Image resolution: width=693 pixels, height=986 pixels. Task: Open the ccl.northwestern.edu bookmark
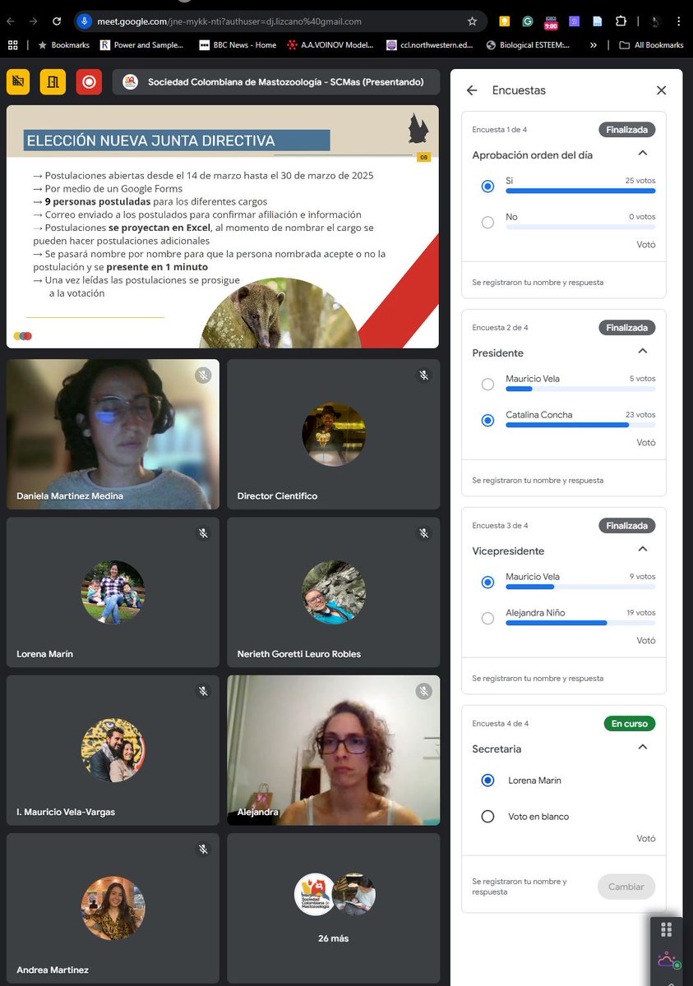[430, 45]
